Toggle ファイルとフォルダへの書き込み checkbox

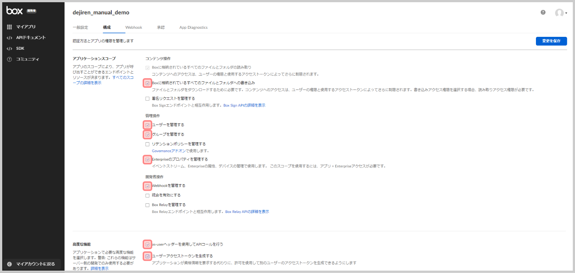tap(147, 83)
